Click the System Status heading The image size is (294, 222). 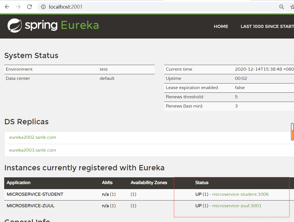click(31, 55)
